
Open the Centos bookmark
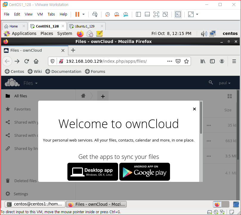point(14,71)
